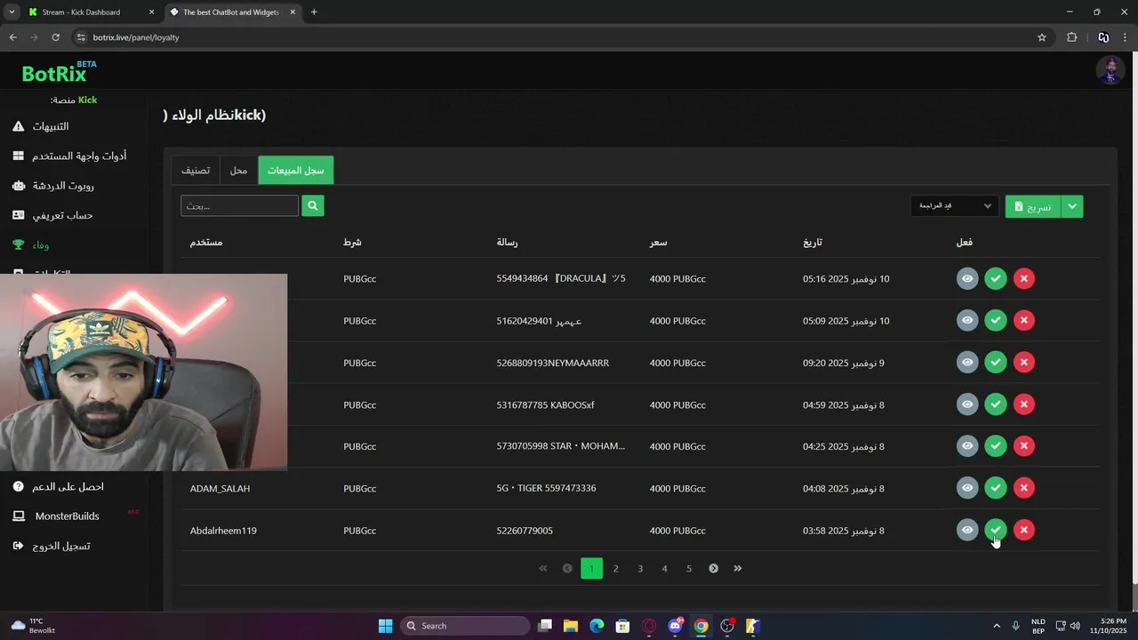Screen dimensions: 1138x640
Task: Reject the NEYMAAARRR request
Action: 1024,362
